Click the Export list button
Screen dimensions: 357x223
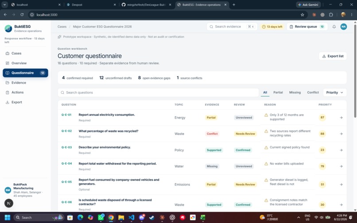point(333,56)
